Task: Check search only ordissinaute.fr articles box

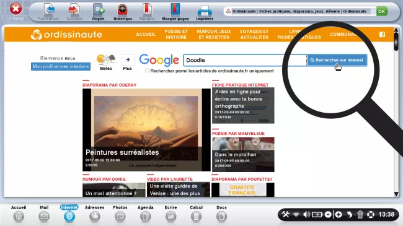Action: click(147, 71)
